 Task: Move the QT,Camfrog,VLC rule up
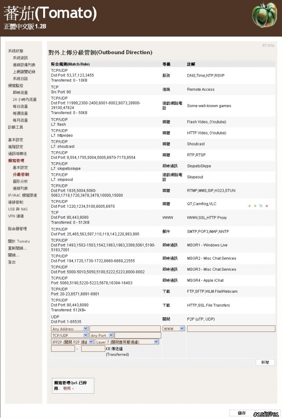coord(249,206)
